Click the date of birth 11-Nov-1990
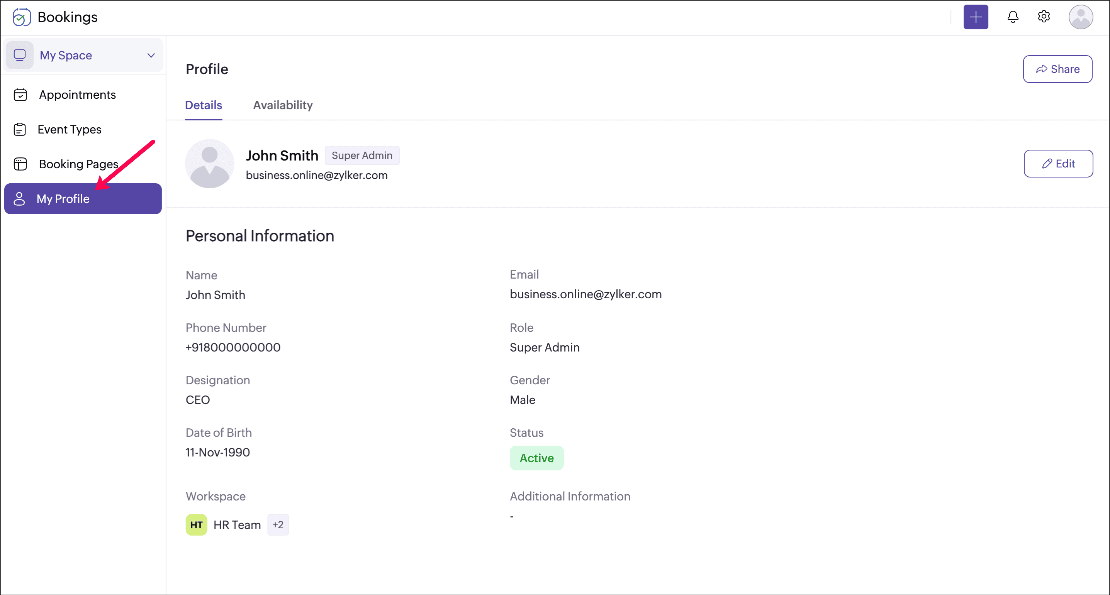 217,453
